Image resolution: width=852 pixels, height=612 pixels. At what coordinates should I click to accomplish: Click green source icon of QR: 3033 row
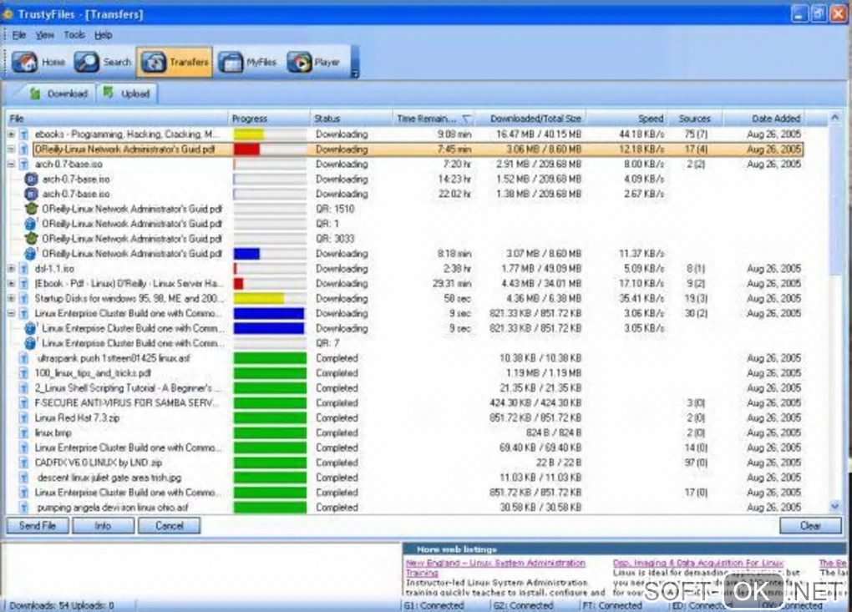31,239
